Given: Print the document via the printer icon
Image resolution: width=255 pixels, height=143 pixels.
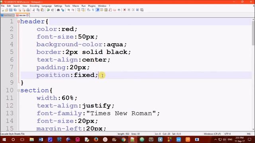Looking at the screenshot, I should click(x=28, y=10).
